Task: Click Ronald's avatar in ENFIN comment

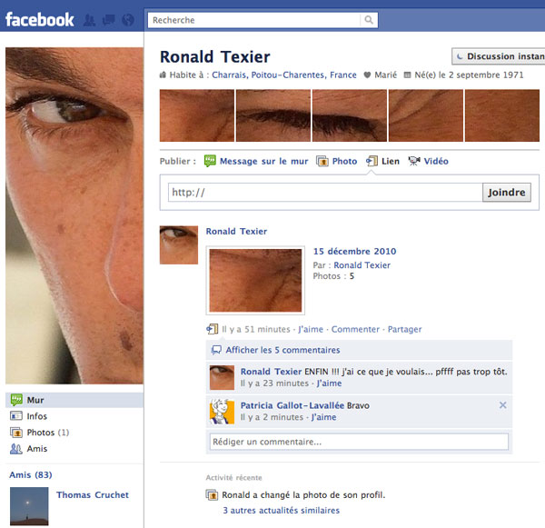Action: [x=223, y=377]
